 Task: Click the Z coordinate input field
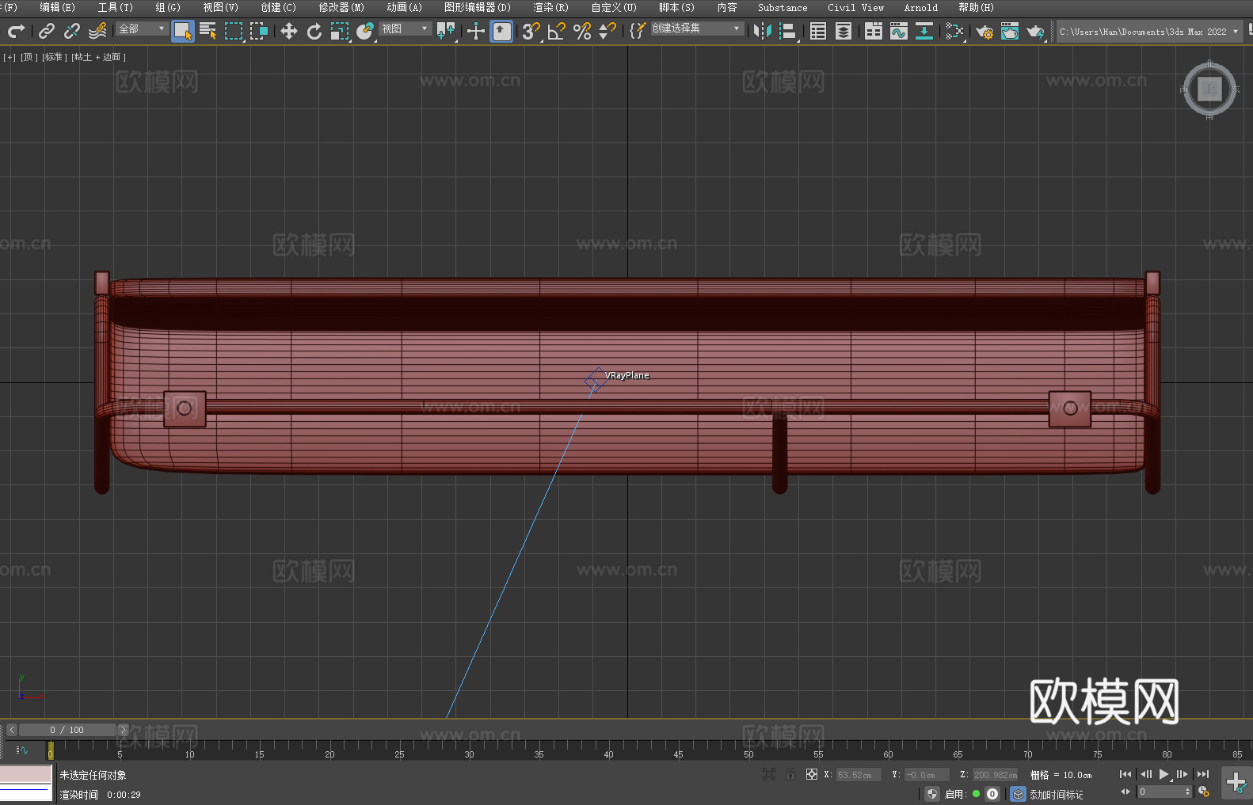pos(995,775)
